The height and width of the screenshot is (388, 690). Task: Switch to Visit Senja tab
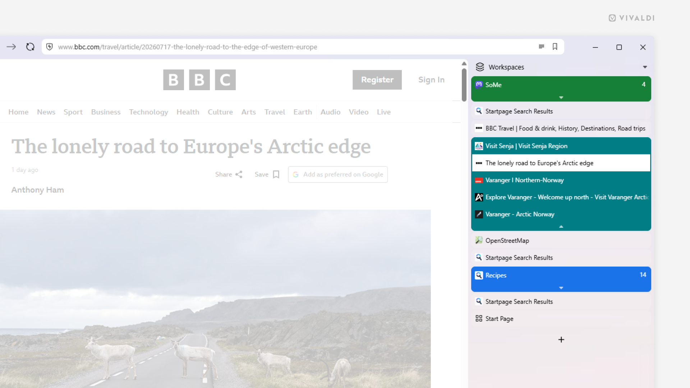[561, 146]
